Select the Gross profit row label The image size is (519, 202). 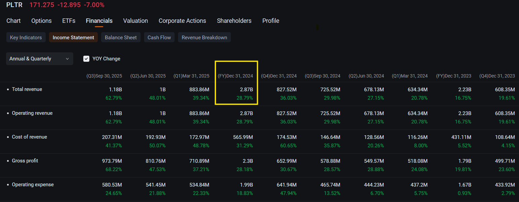click(25, 161)
